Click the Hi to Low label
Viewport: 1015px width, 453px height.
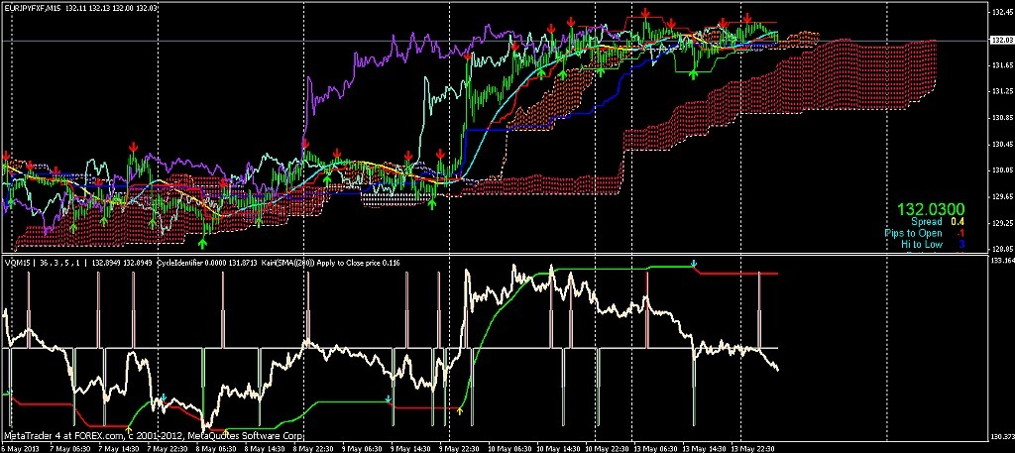pos(921,244)
